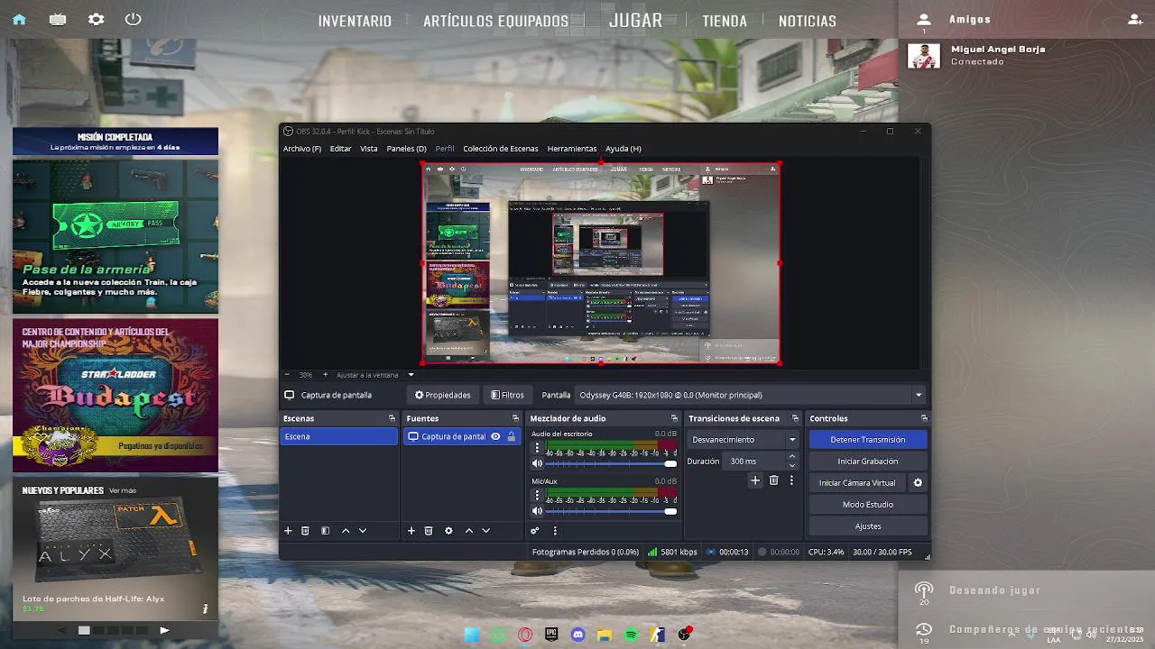This screenshot has width=1155, height=649.
Task: Open Discord from the taskbar
Action: (578, 635)
